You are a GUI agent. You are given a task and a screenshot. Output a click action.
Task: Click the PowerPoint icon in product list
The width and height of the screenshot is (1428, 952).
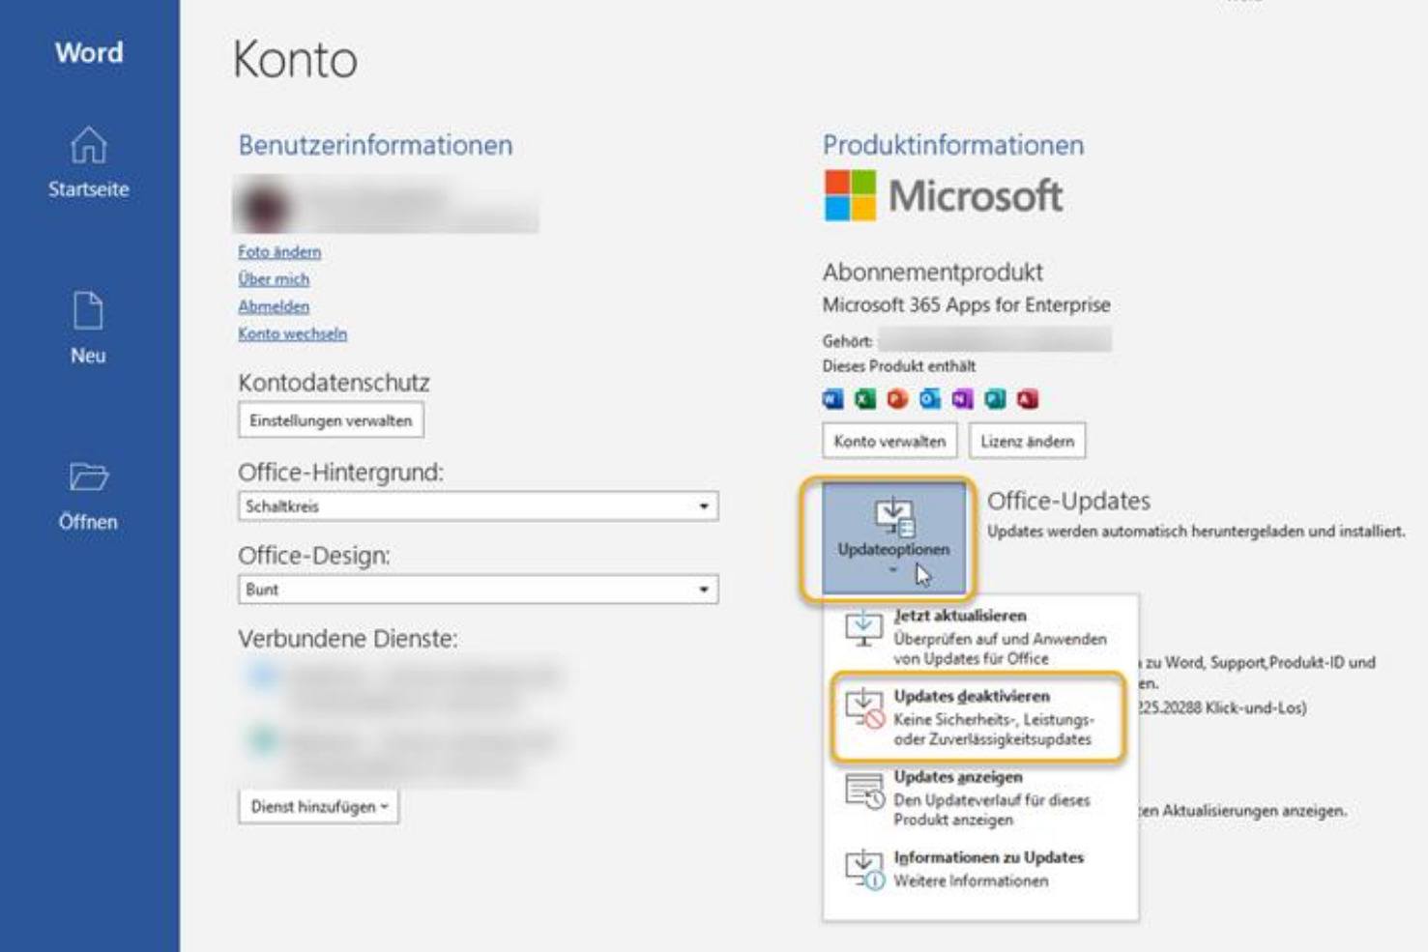898,399
